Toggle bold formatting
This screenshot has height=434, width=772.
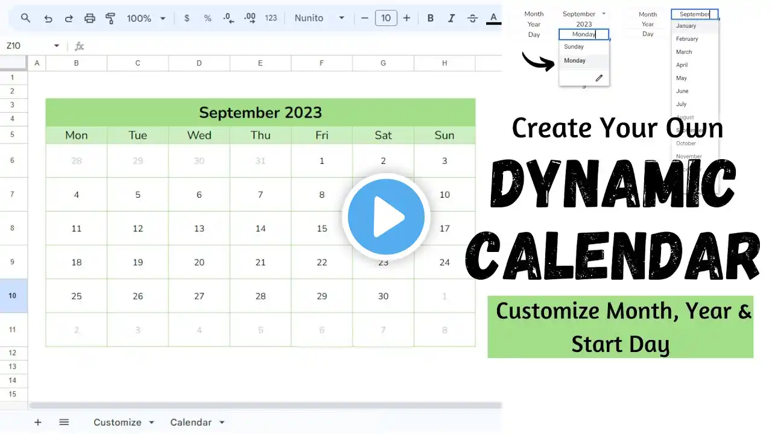[431, 18]
